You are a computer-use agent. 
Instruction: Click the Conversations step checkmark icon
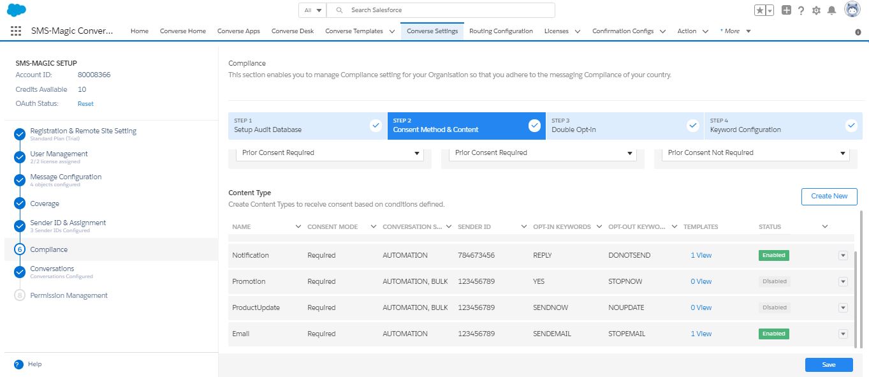coord(20,272)
